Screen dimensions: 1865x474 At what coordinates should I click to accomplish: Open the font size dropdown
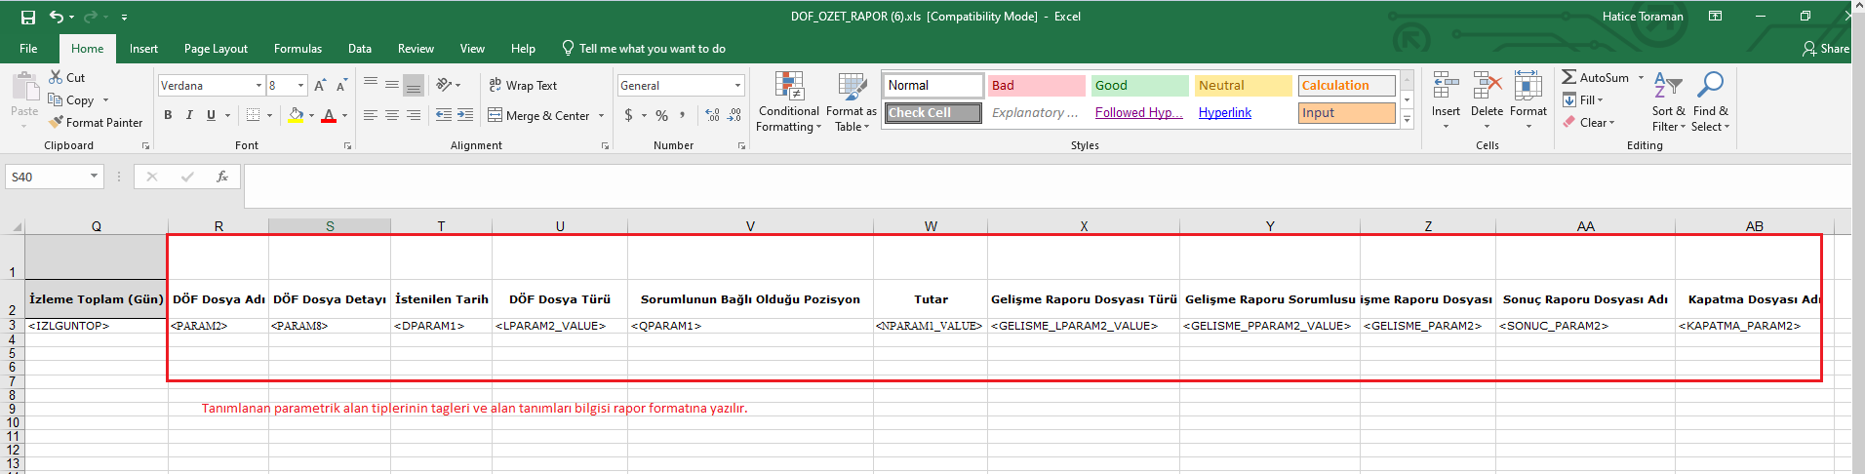pyautogui.click(x=300, y=86)
